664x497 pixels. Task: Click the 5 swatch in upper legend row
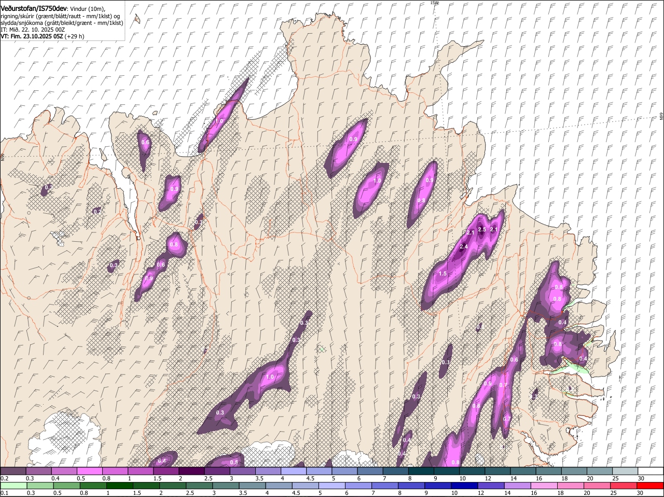tap(344, 471)
